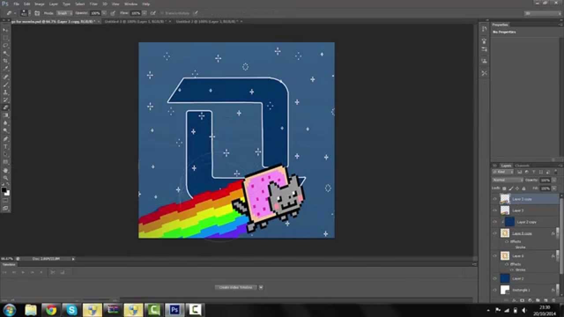Click new adjustment layer icon
The image size is (564, 317).
pyautogui.click(x=530, y=300)
